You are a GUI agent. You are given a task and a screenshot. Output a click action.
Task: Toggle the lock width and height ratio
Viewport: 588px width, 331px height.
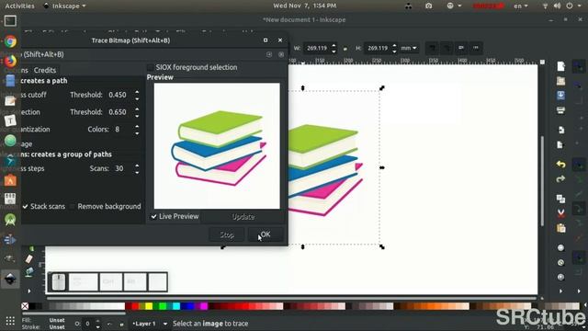click(x=345, y=48)
